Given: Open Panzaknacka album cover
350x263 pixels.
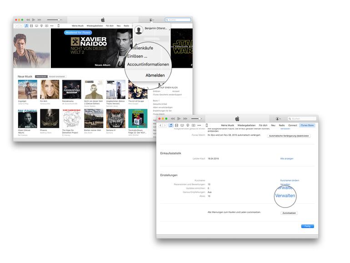Looking at the screenshot, I should 72,89.
